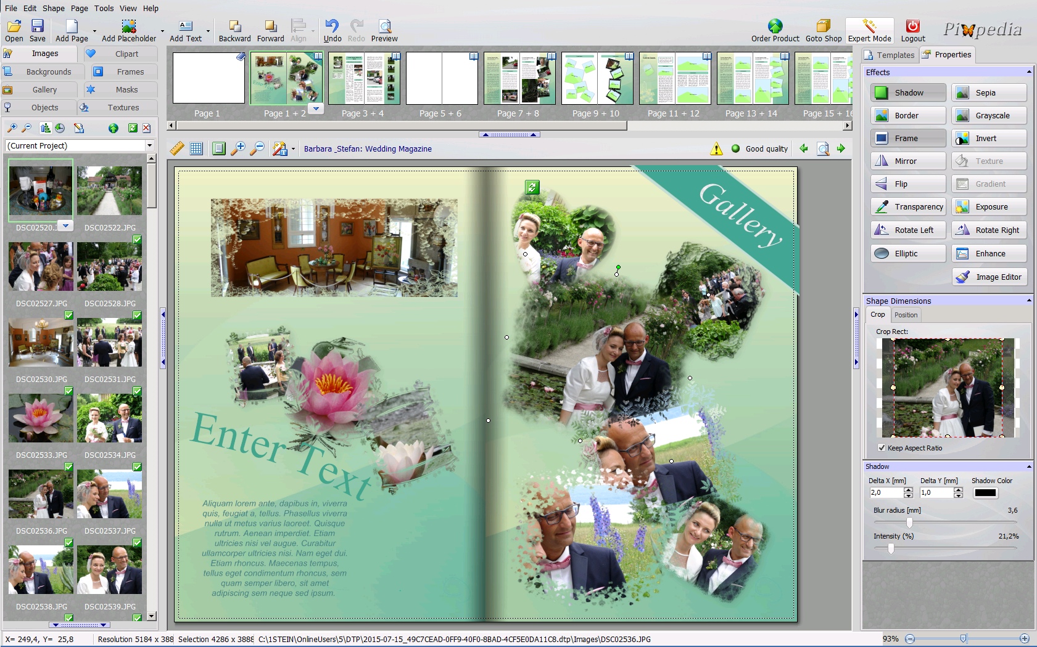Open the Image Editor

[x=989, y=277]
